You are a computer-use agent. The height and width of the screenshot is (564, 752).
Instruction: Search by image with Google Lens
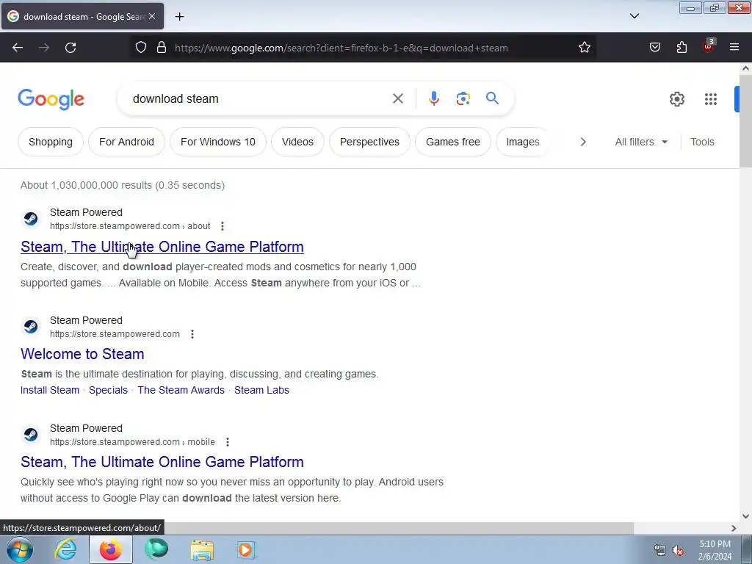[x=463, y=99]
